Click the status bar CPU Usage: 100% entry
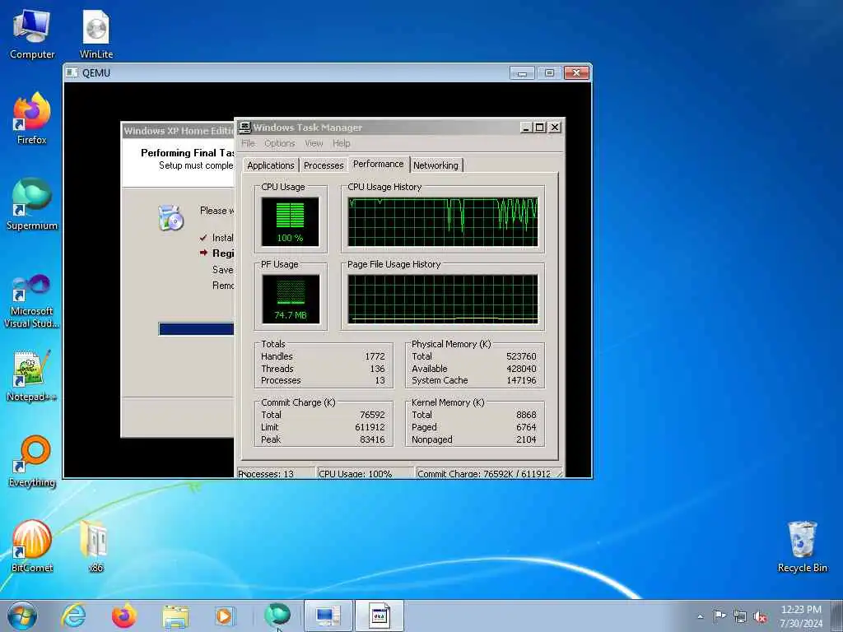843x632 pixels. [x=366, y=473]
